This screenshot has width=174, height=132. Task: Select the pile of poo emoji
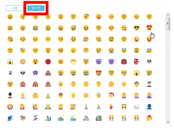pos(48,73)
